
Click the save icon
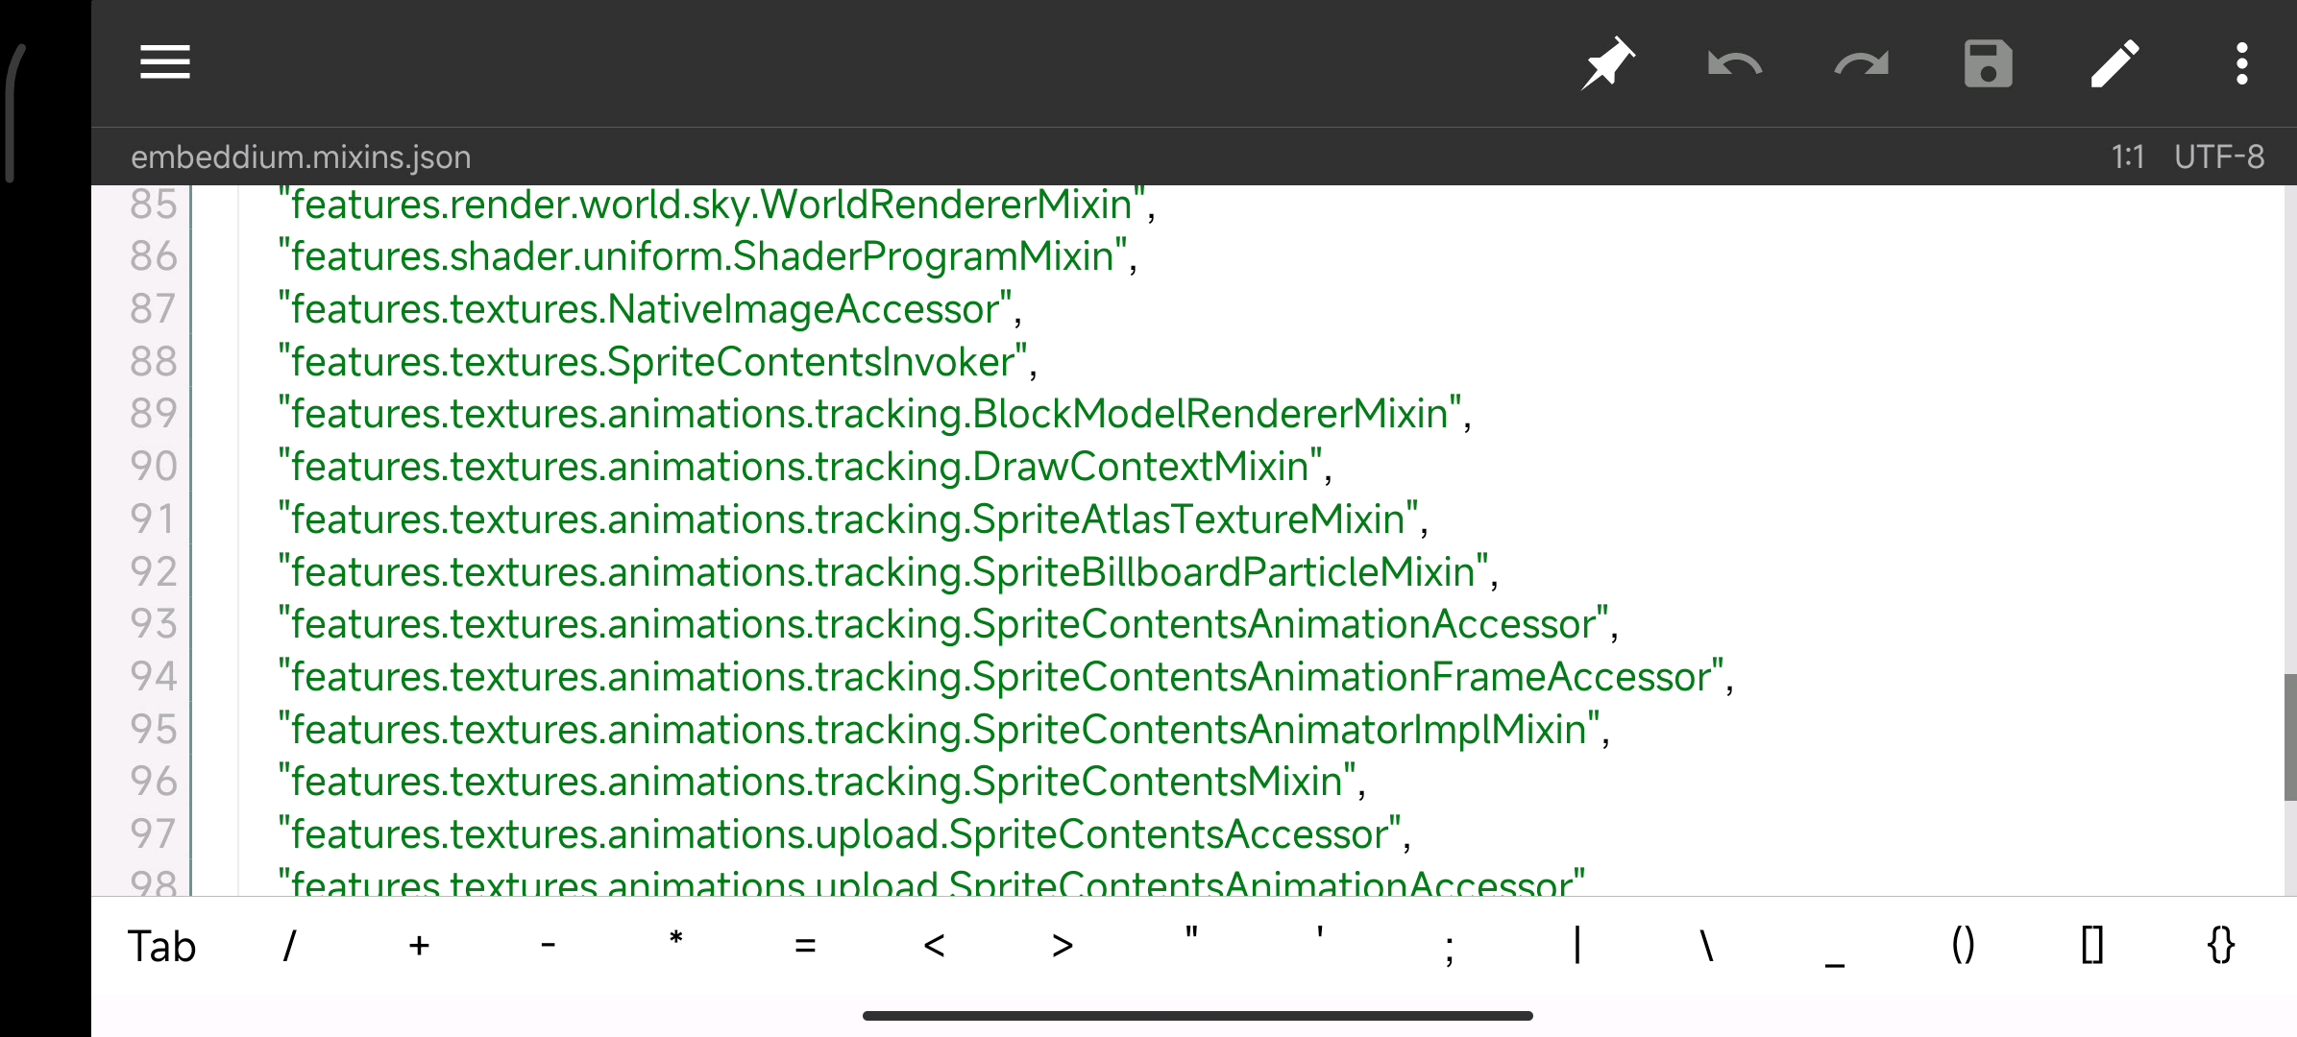coord(1990,63)
